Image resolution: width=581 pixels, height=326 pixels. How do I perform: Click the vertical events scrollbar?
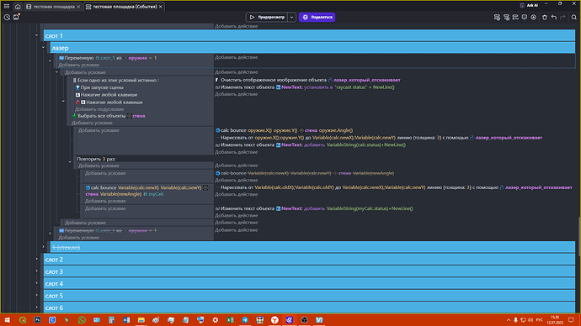coord(579,237)
